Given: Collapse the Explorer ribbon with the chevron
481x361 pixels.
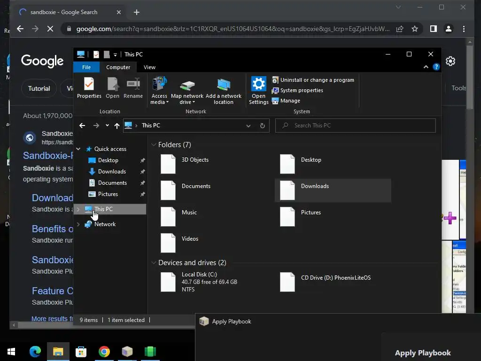Looking at the screenshot, I should pos(426,67).
